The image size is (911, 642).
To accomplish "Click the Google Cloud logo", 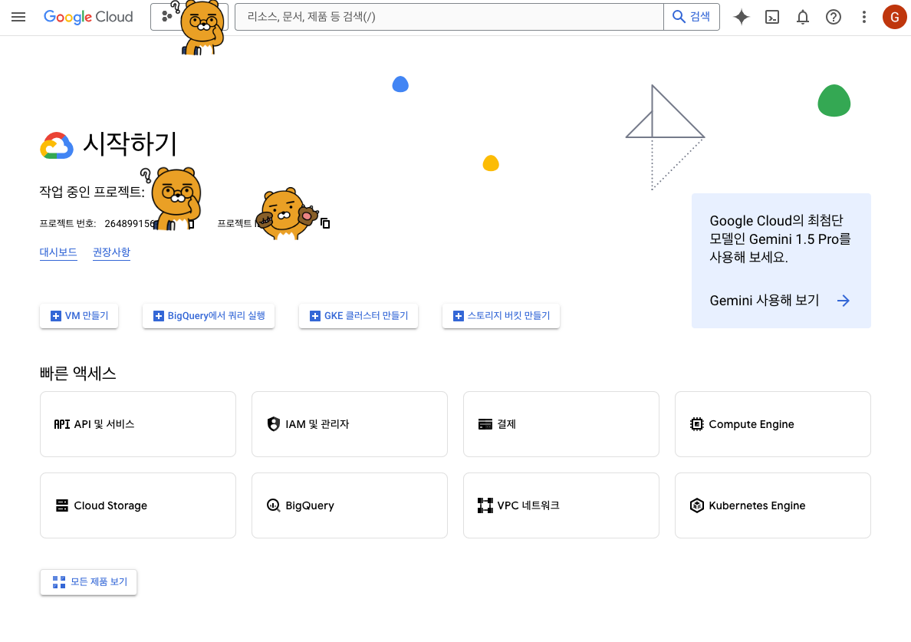I will [88, 17].
